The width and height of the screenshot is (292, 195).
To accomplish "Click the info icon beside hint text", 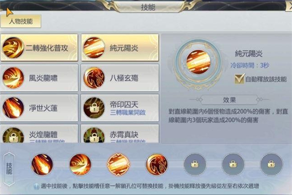I will pyautogui.click(x=36, y=186).
